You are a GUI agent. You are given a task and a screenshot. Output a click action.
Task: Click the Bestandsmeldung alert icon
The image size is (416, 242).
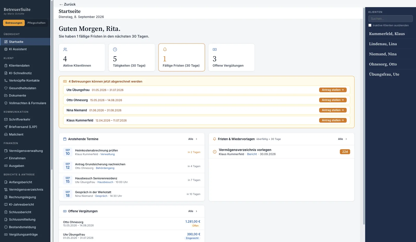tap(6, 227)
